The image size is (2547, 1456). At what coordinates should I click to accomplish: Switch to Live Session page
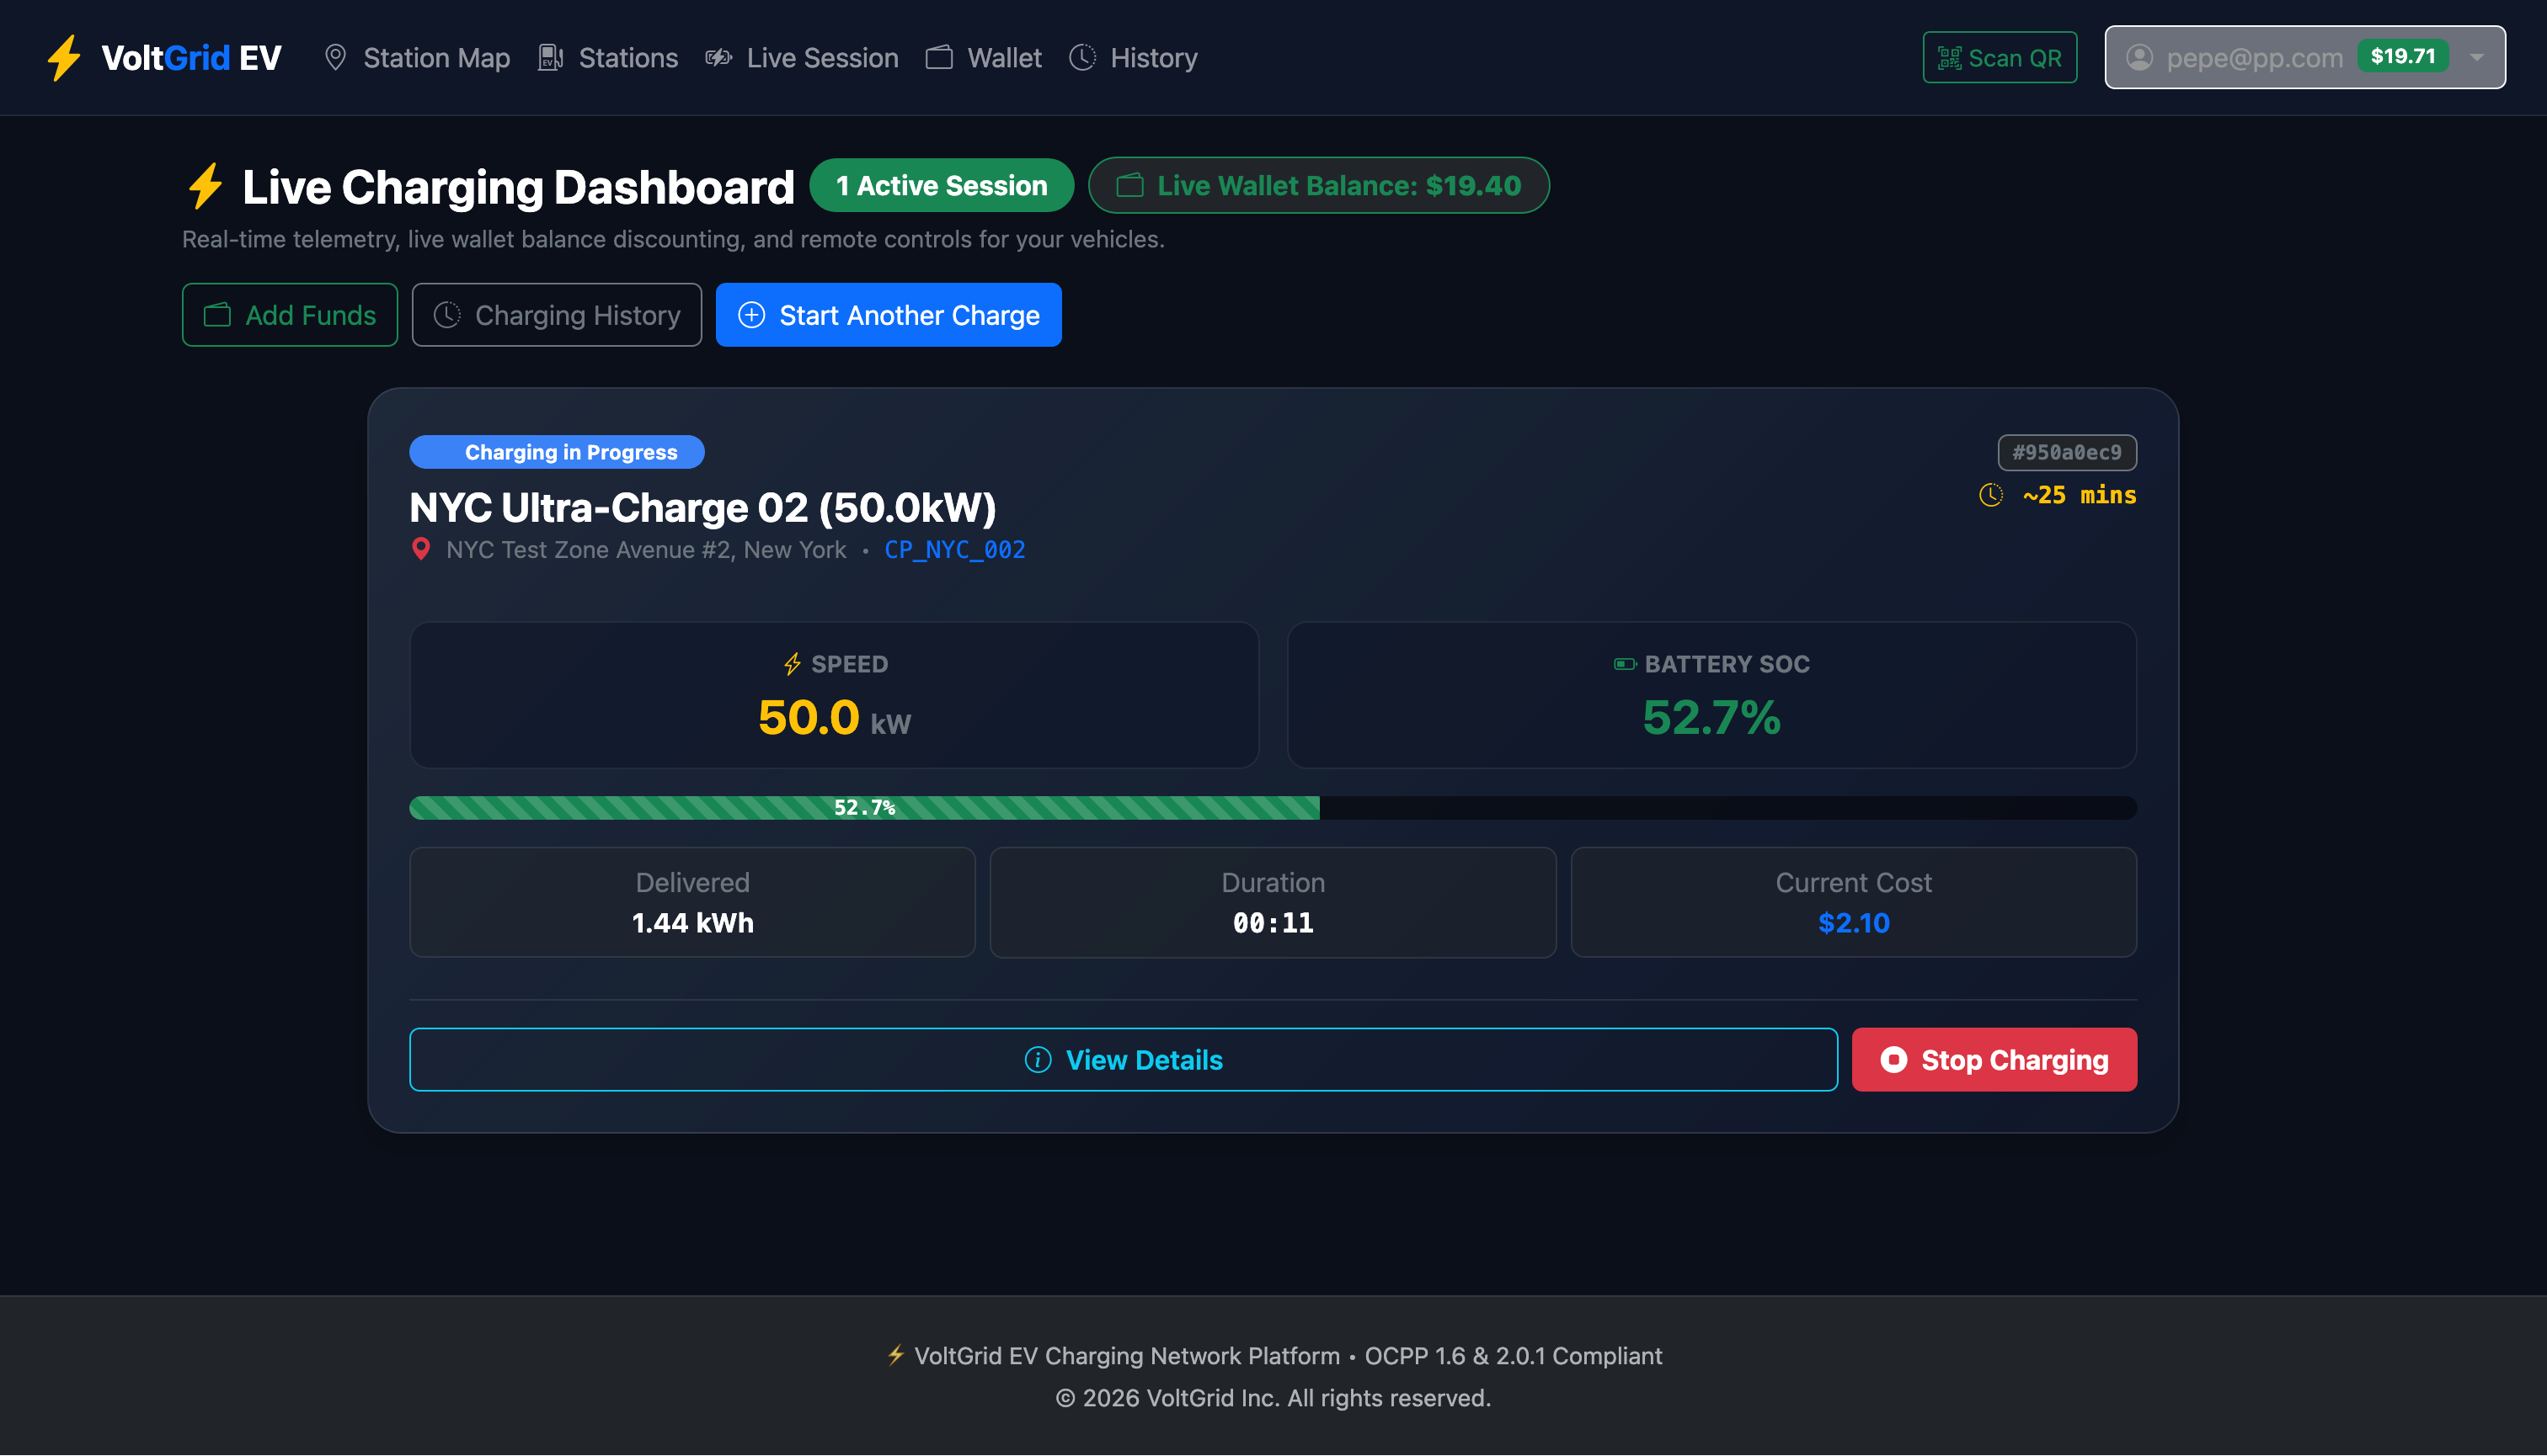[x=802, y=58]
